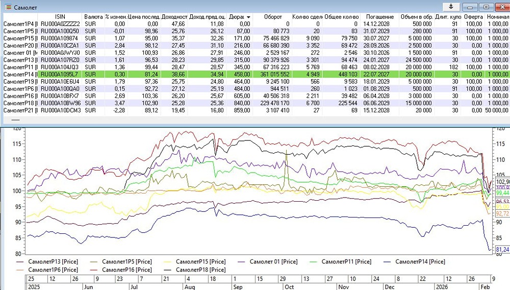
Task: Click the anchor pin button in title bar
Action: [x=451, y=7]
